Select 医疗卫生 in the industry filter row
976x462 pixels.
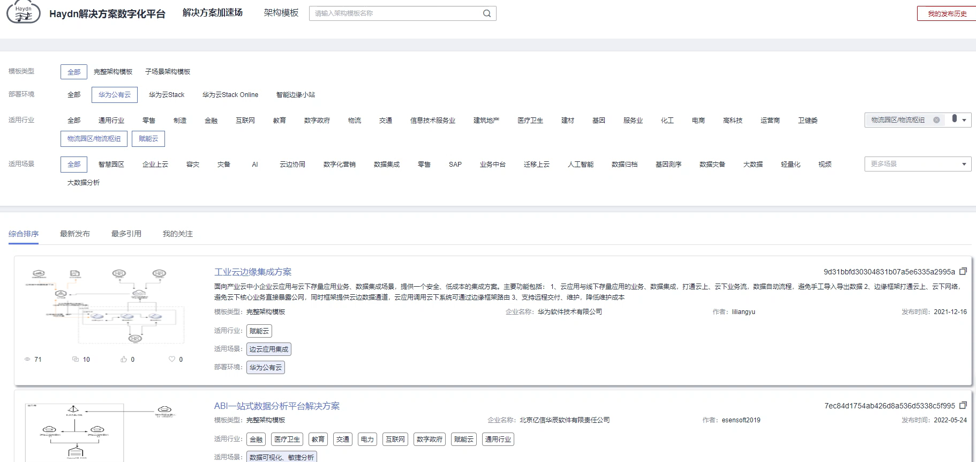[x=530, y=121]
